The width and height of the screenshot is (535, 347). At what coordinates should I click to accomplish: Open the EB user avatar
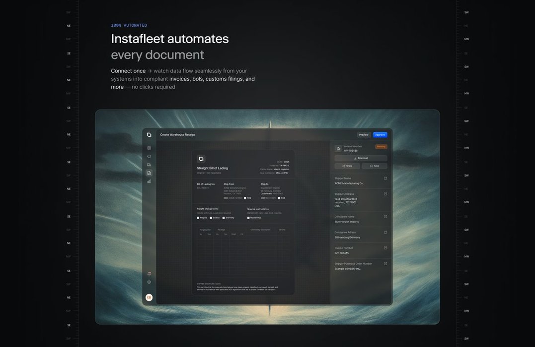coord(149,297)
